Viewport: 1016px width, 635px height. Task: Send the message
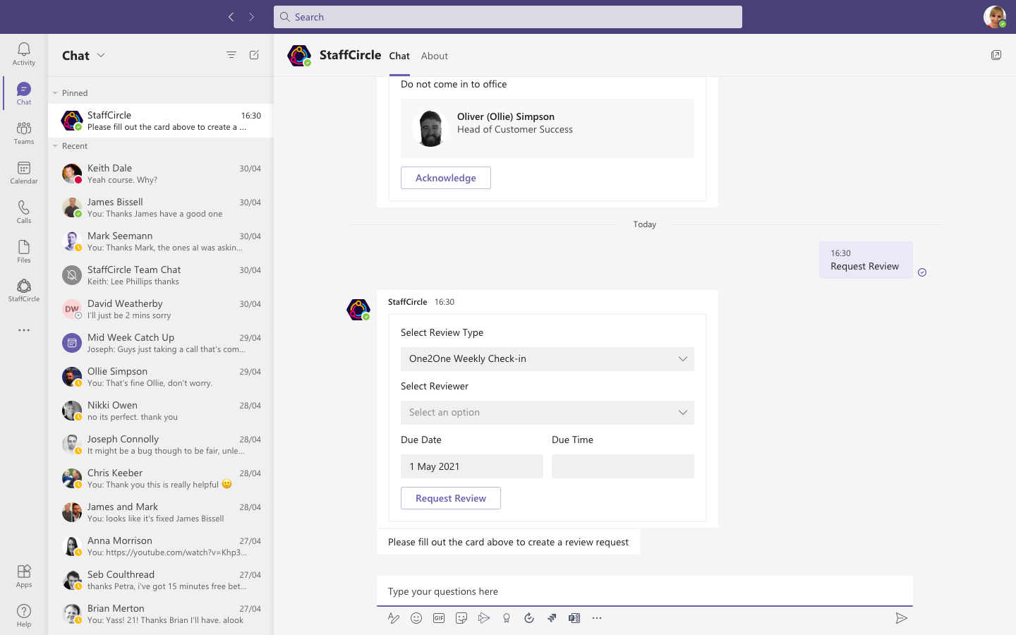(901, 618)
